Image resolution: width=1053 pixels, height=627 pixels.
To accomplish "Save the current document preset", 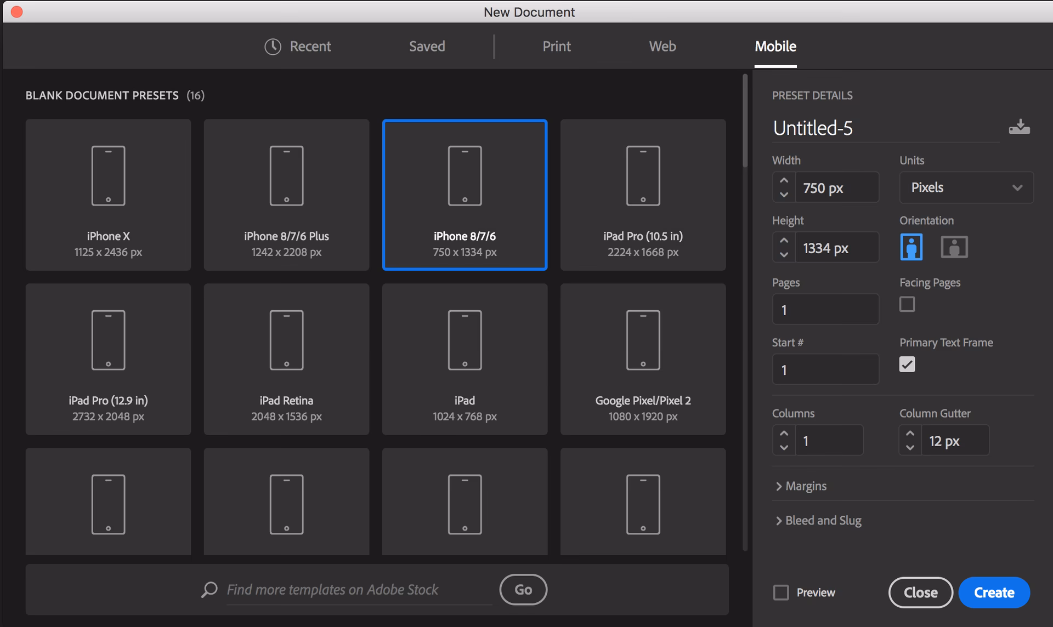I will point(1019,127).
